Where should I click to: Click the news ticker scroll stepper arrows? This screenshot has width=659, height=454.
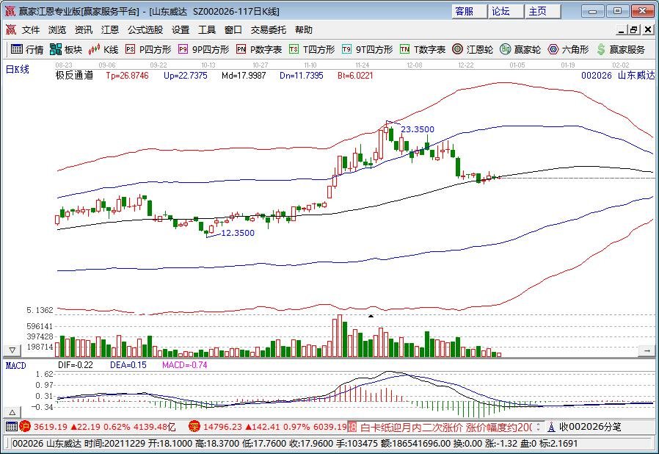pos(538,428)
